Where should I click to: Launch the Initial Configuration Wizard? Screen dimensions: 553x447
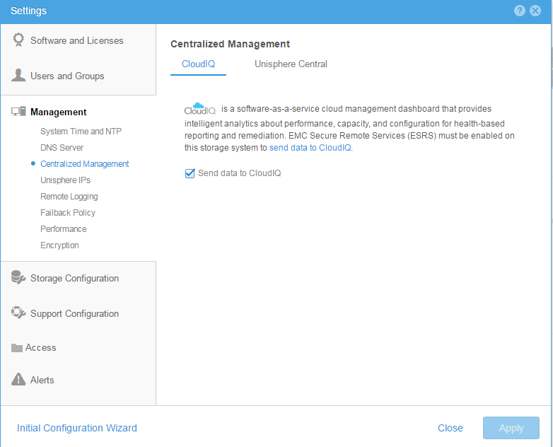point(77,428)
